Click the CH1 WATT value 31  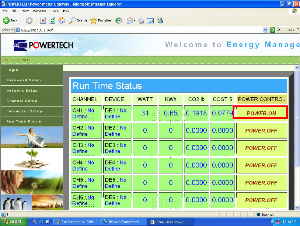145,113
